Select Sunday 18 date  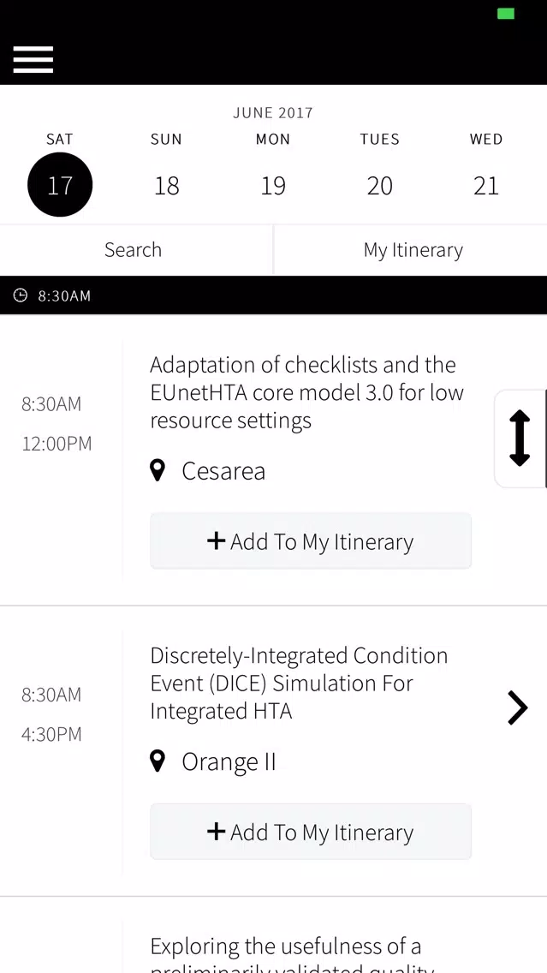(166, 186)
